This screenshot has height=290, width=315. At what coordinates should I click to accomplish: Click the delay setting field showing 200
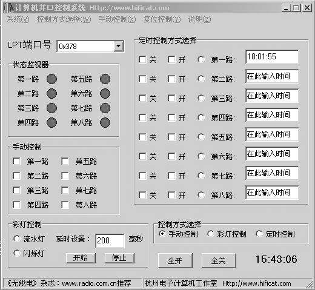pos(110,240)
